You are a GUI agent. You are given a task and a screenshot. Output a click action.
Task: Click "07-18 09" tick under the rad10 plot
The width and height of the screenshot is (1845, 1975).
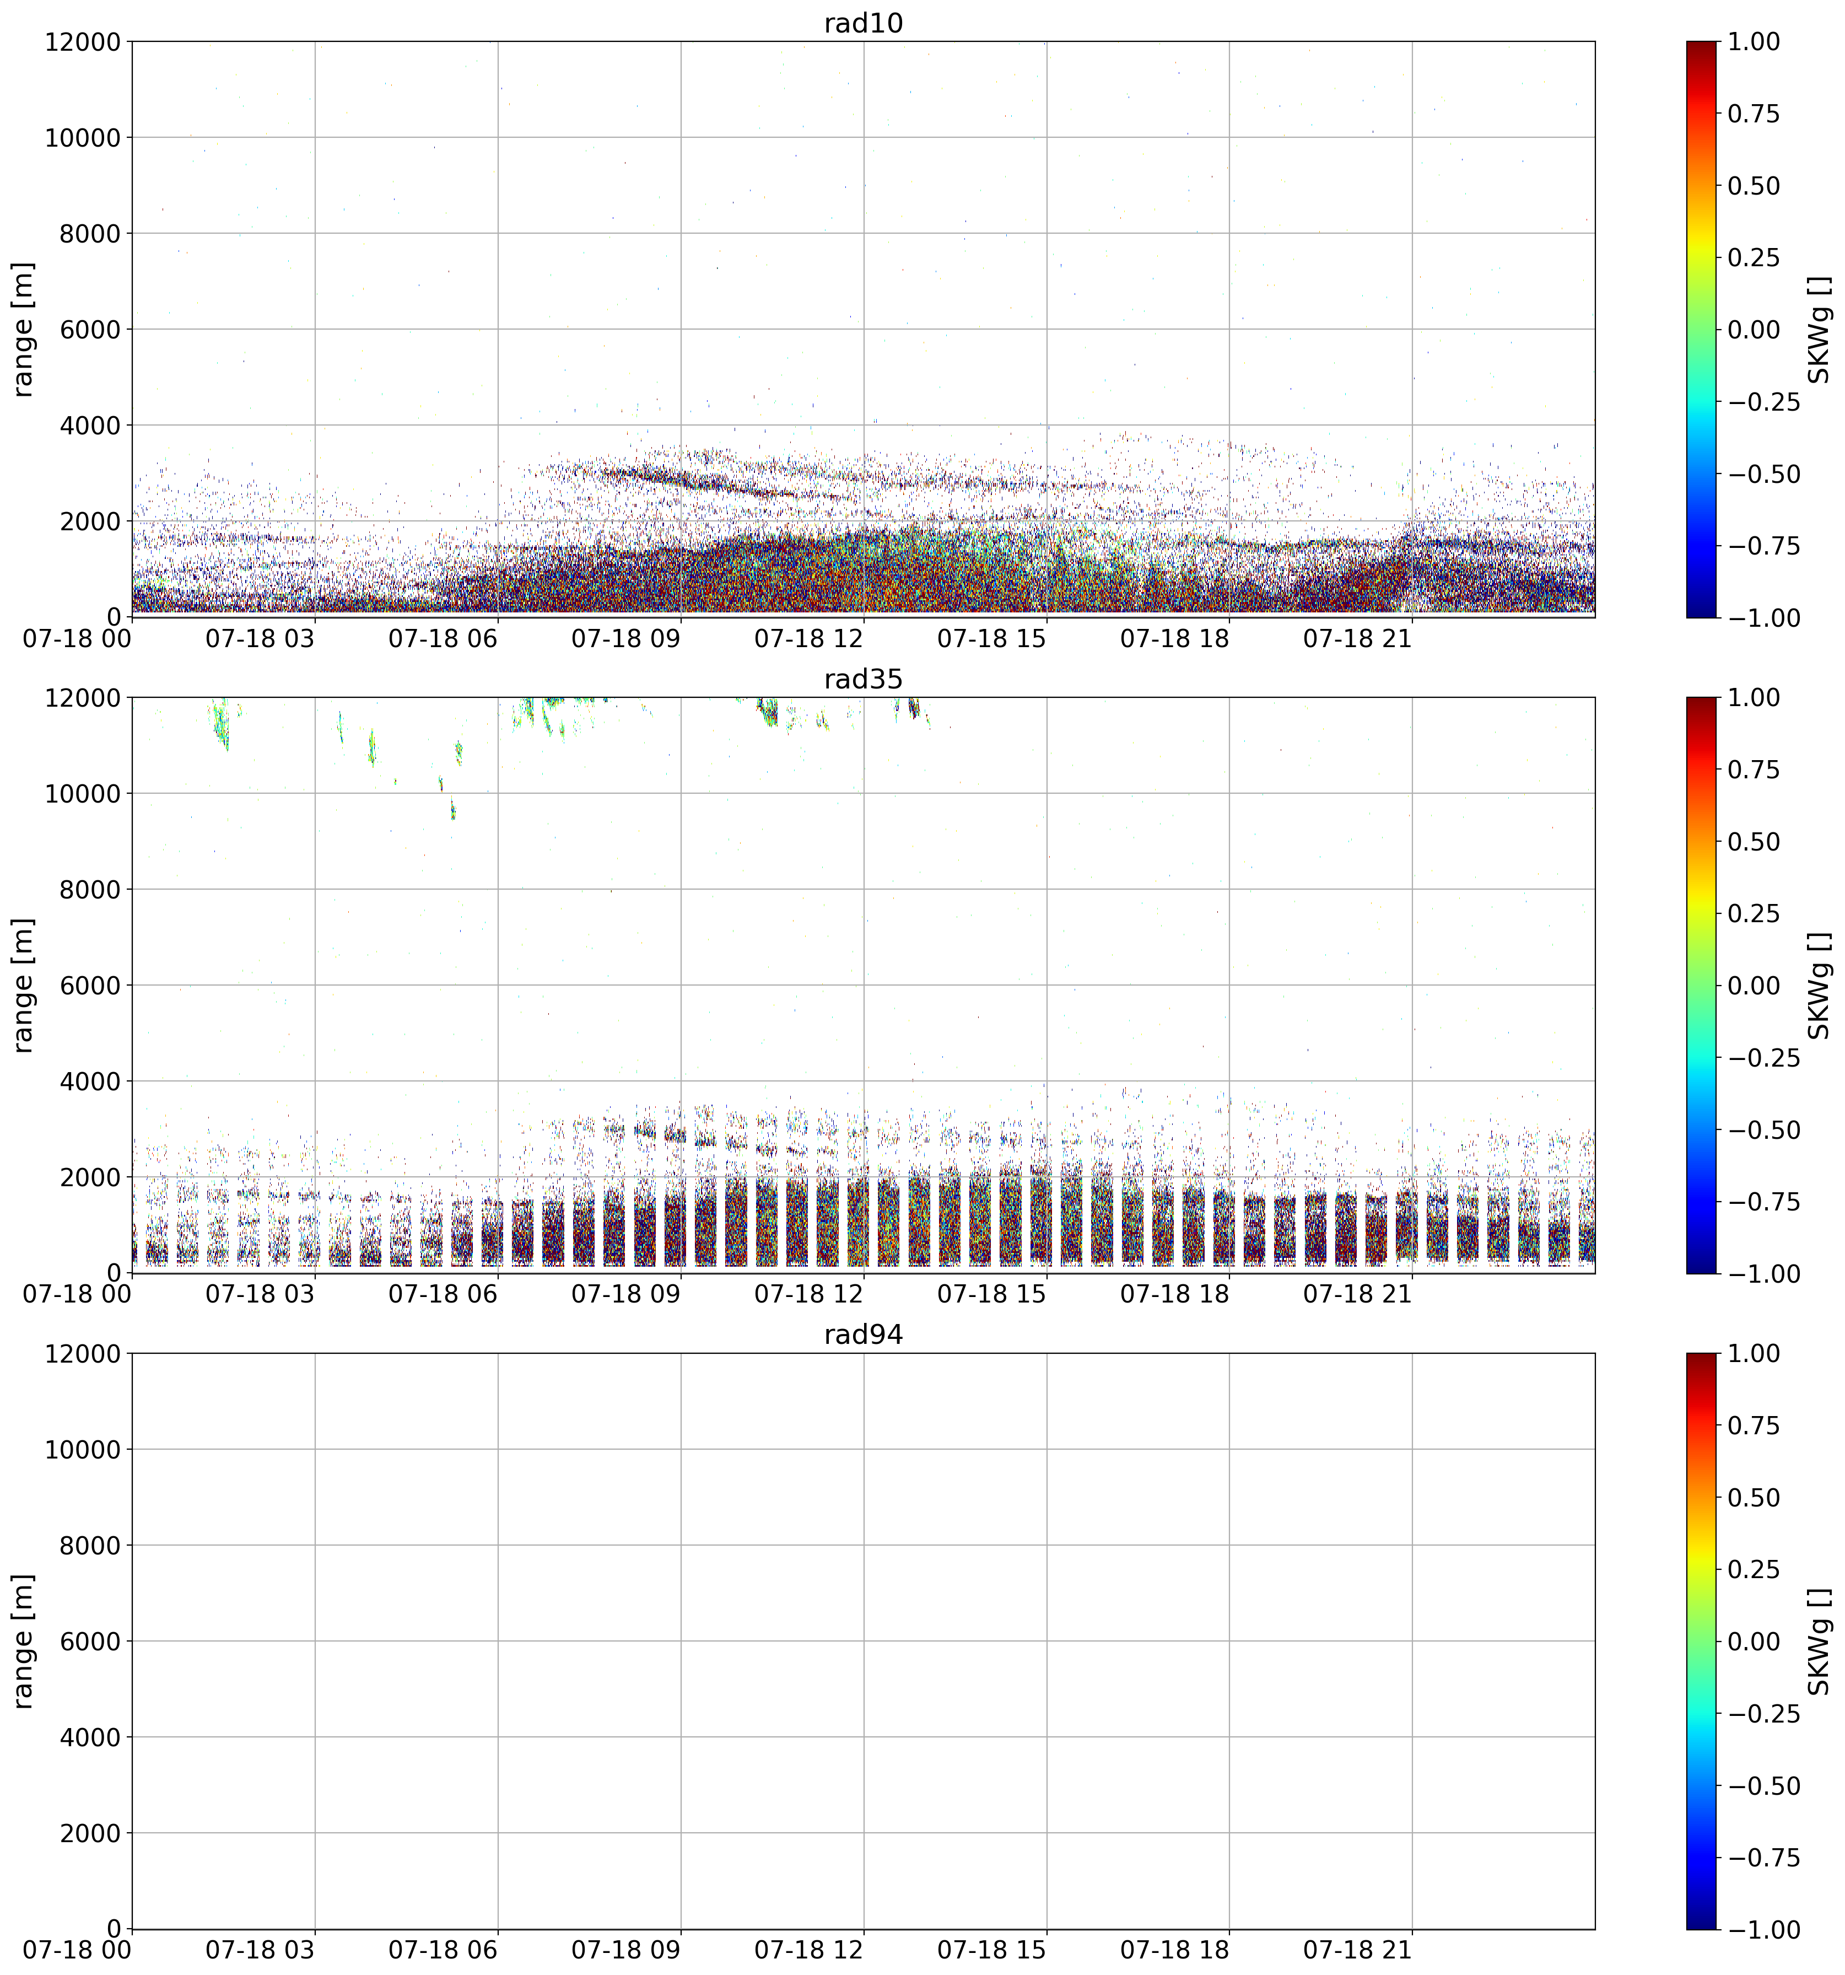(625, 639)
